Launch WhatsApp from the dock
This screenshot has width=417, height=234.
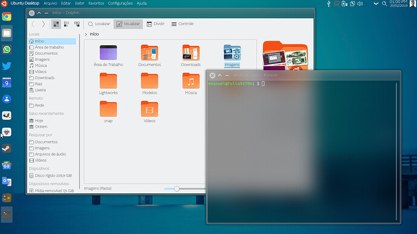tap(7, 50)
